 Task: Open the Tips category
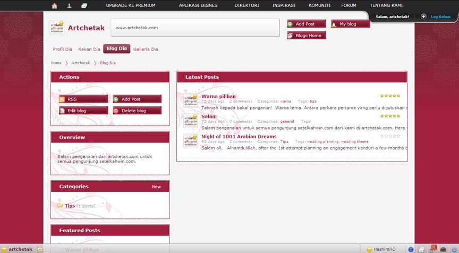(x=70, y=206)
